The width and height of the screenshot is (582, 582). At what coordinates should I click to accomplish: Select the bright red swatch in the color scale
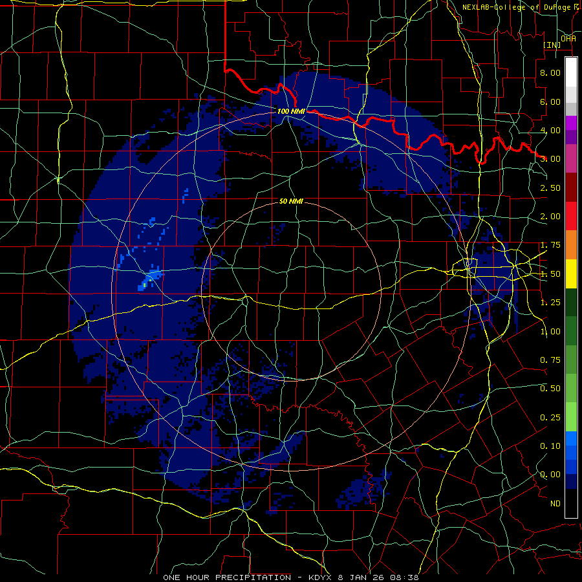coord(571,216)
